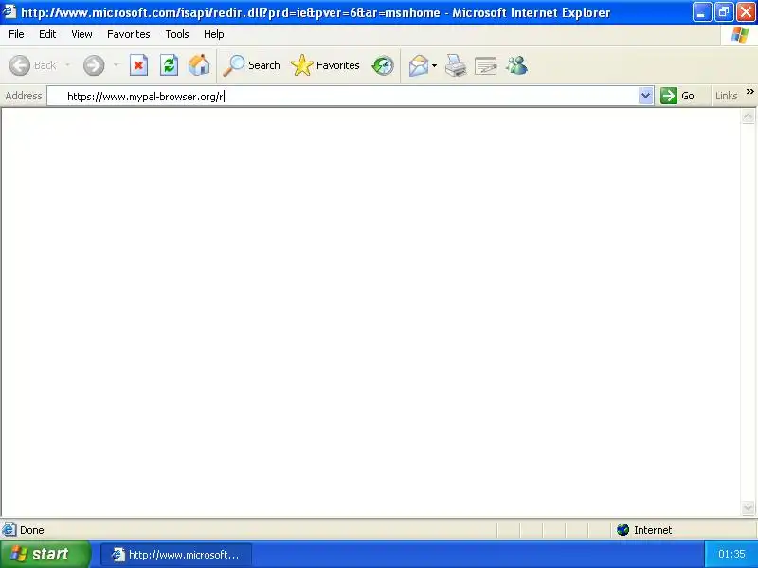Expand the Links toolbar chevron
Viewport: 758px width, 568px height.
point(749,91)
